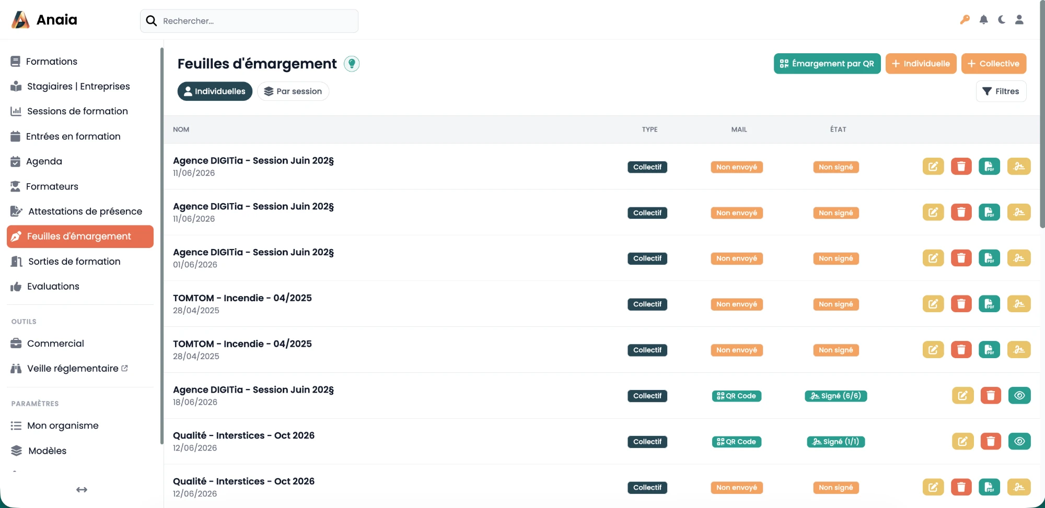Download PDF for first Agence DIGITia row
The image size is (1045, 508).
pyautogui.click(x=989, y=167)
